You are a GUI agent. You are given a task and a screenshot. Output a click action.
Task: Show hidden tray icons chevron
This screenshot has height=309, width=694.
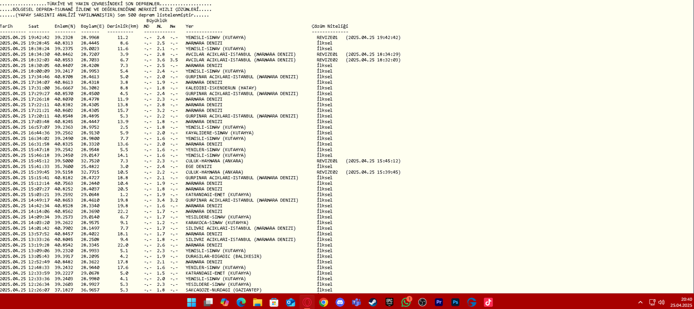pos(640,302)
